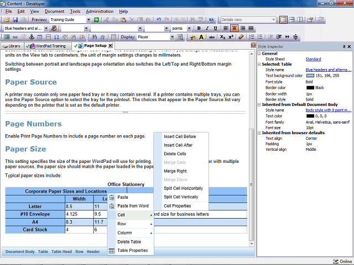The width and height of the screenshot is (354, 265).
Task: Toggle justify alignment button
Action: 251,28
